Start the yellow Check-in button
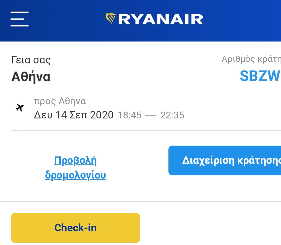Image resolution: width=281 pixels, height=245 pixels. click(76, 228)
